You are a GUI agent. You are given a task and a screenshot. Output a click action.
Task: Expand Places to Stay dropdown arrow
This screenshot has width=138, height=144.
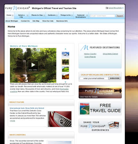[44, 15]
